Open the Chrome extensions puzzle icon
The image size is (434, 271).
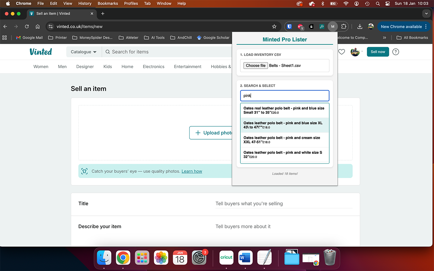pyautogui.click(x=344, y=26)
